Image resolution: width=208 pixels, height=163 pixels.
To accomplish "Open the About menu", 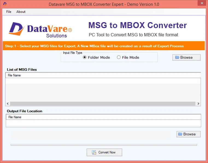I will (x=21, y=12).
